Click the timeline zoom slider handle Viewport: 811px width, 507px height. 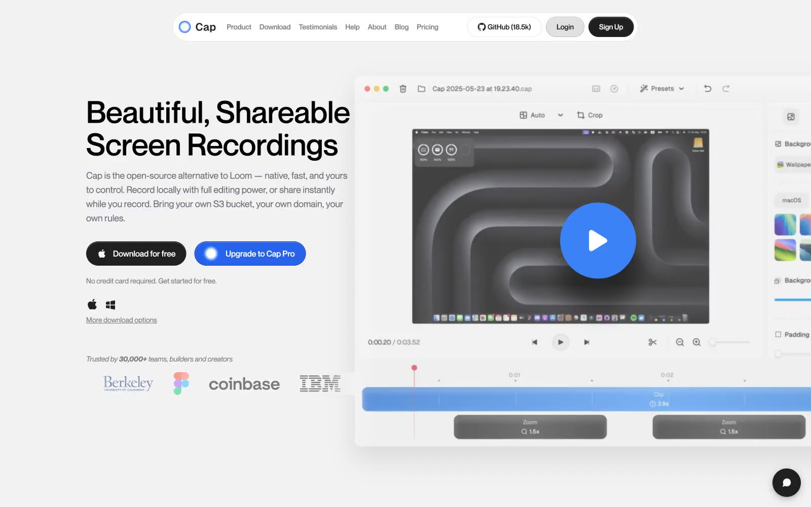713,342
